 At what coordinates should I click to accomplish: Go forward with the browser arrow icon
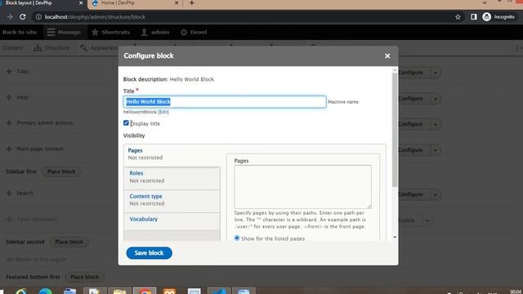10,16
